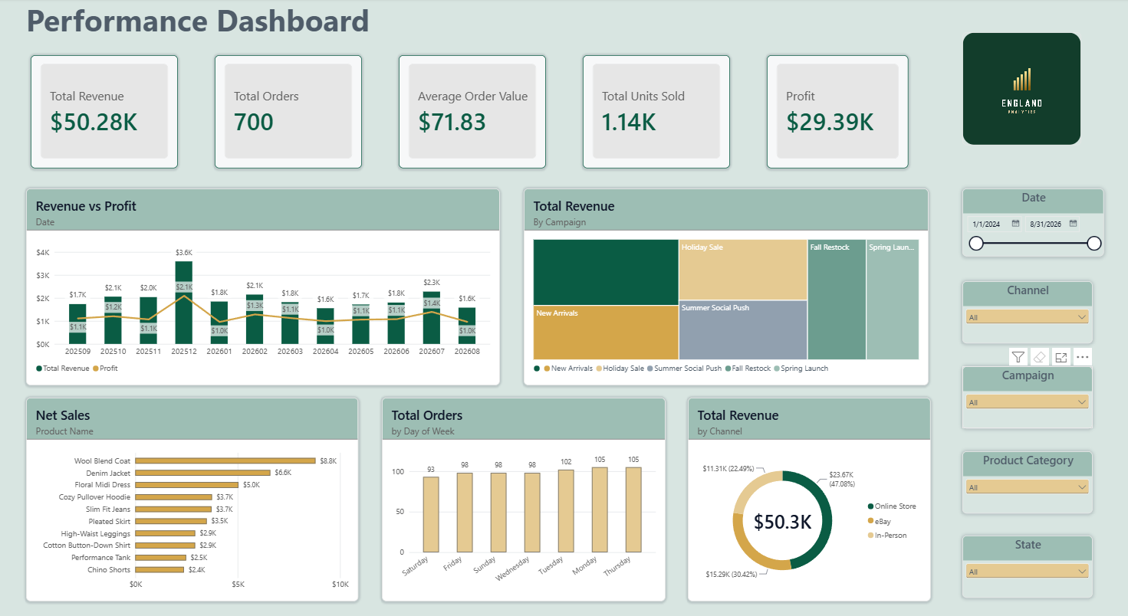Screen dimensions: 1128x616
Task: Click the filter funnel icon above Campaign slicer
Action: (x=1018, y=357)
